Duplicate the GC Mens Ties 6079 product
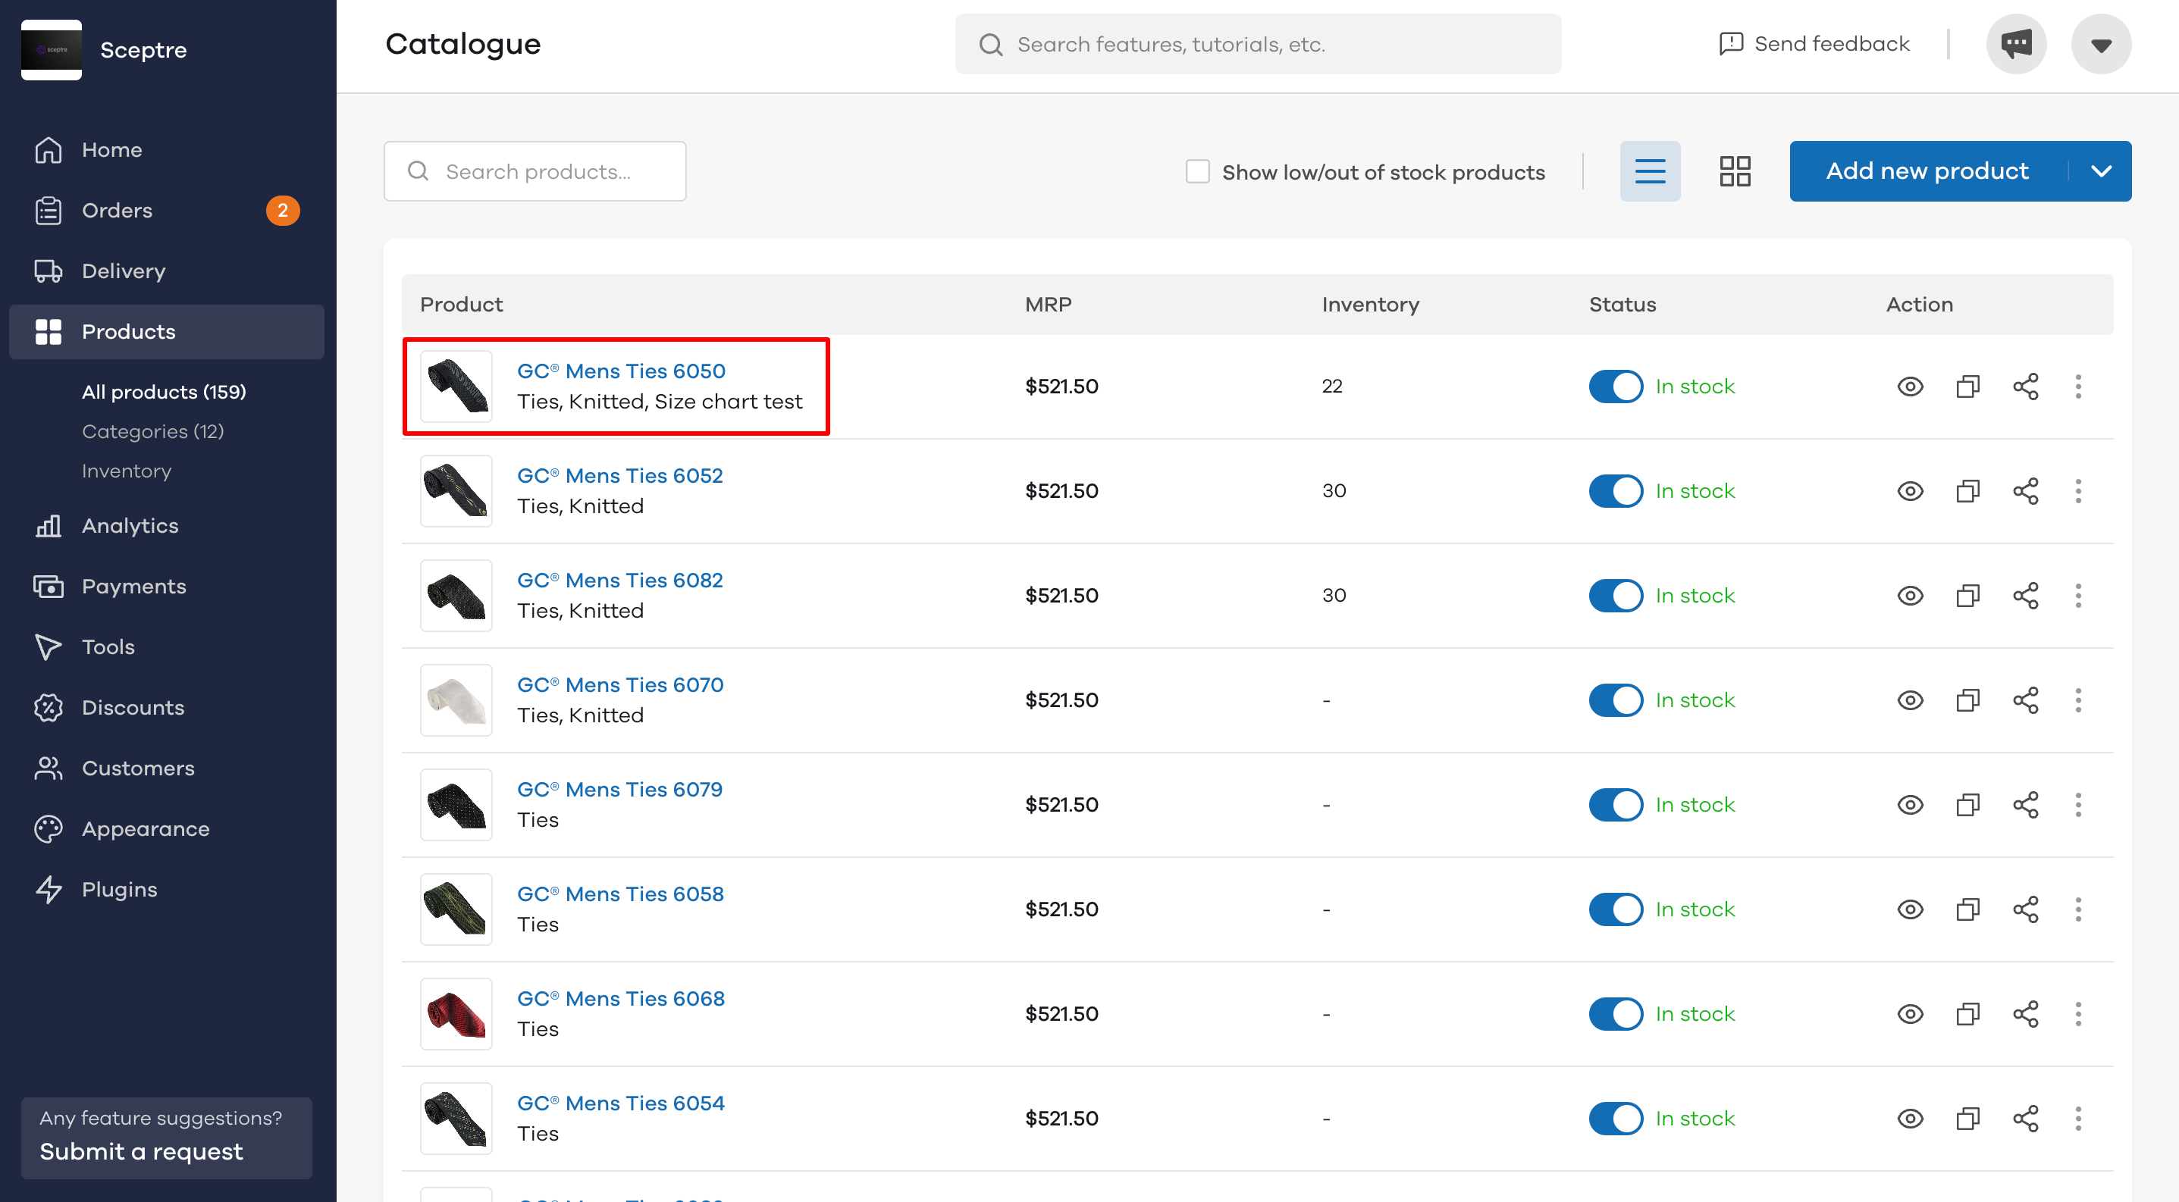Image resolution: width=2179 pixels, height=1202 pixels. 1967,805
